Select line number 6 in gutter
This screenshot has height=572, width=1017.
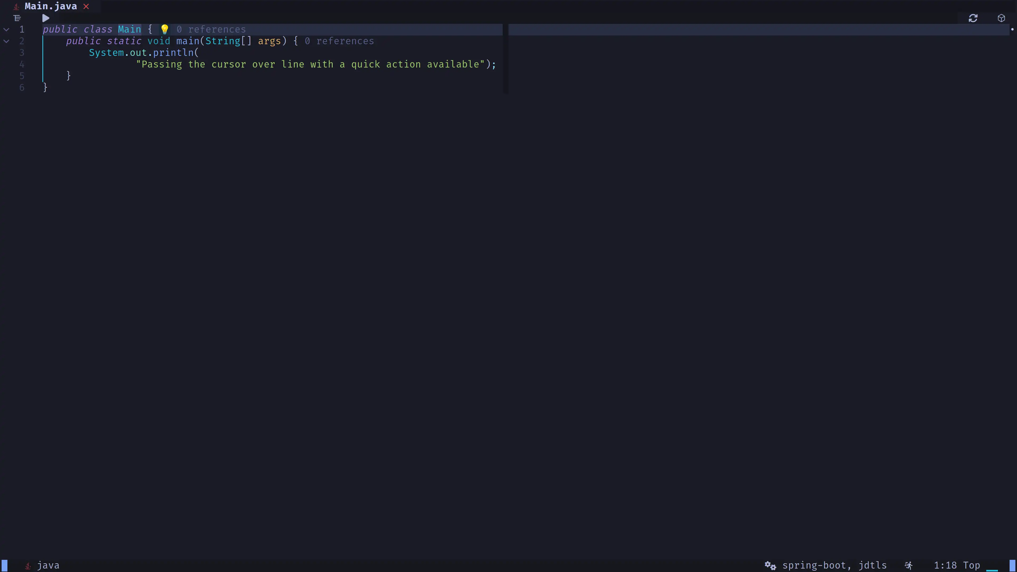click(22, 88)
